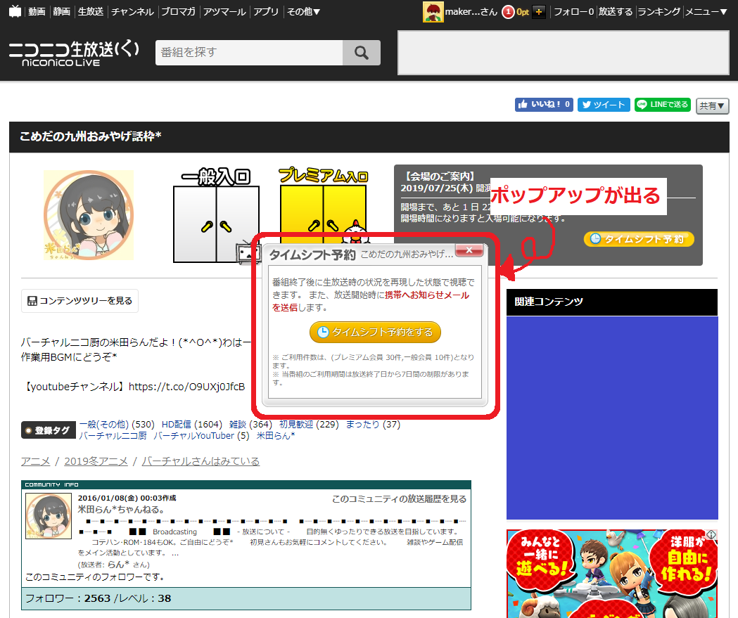Expand the メニュー dropdown
This screenshot has height=618, width=738.
point(706,12)
